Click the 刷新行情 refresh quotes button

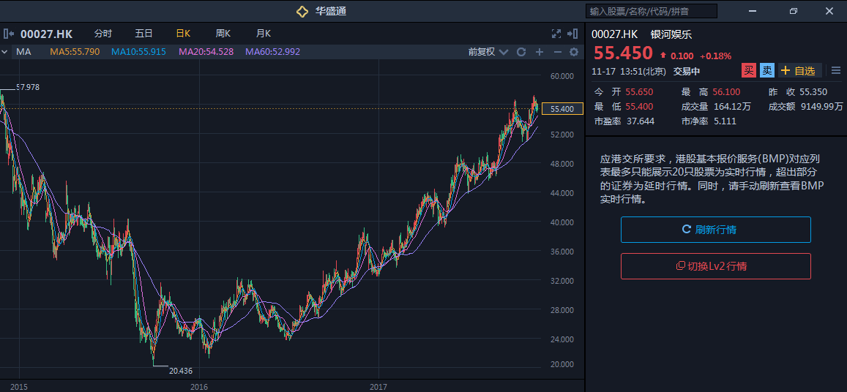pos(715,230)
